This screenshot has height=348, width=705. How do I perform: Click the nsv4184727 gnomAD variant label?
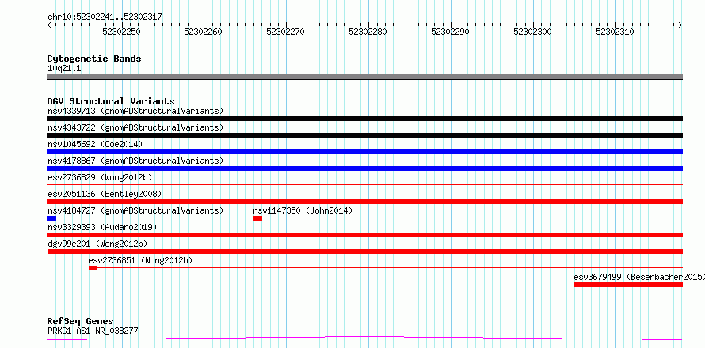pyautogui.click(x=135, y=210)
